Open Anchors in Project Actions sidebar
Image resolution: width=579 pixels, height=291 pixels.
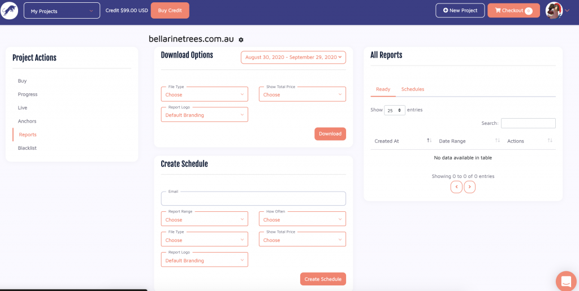click(x=27, y=121)
